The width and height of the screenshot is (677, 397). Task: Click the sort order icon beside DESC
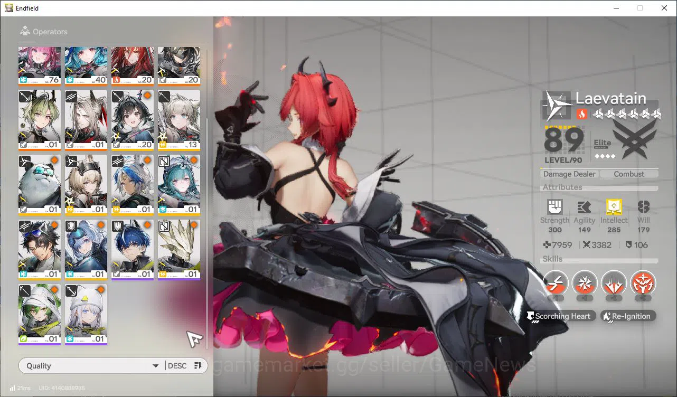198,366
